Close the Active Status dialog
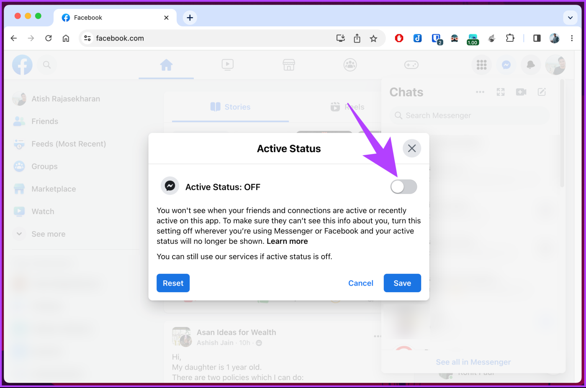 (412, 148)
